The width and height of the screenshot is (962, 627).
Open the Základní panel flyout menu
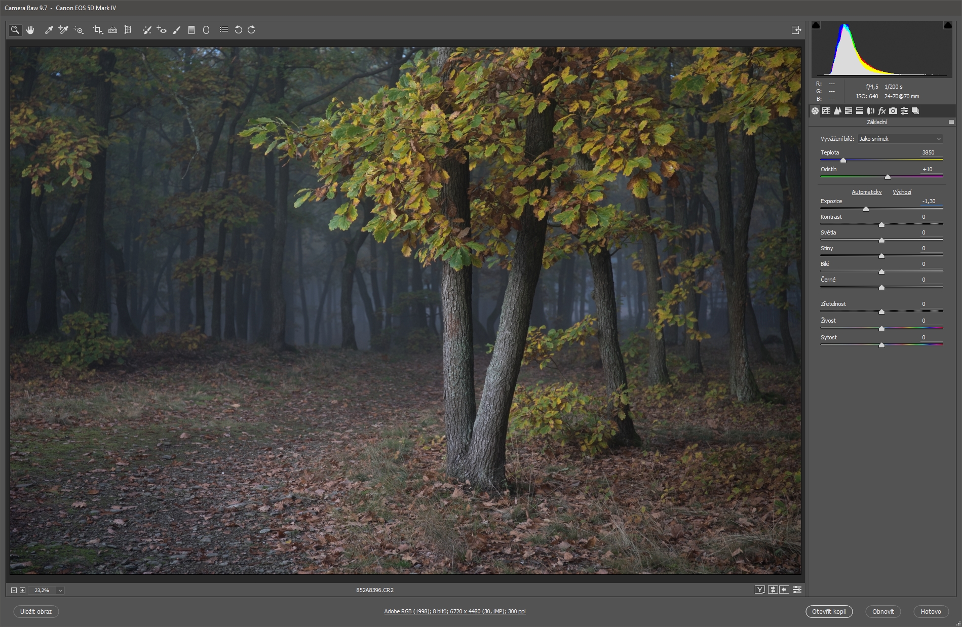(x=951, y=122)
